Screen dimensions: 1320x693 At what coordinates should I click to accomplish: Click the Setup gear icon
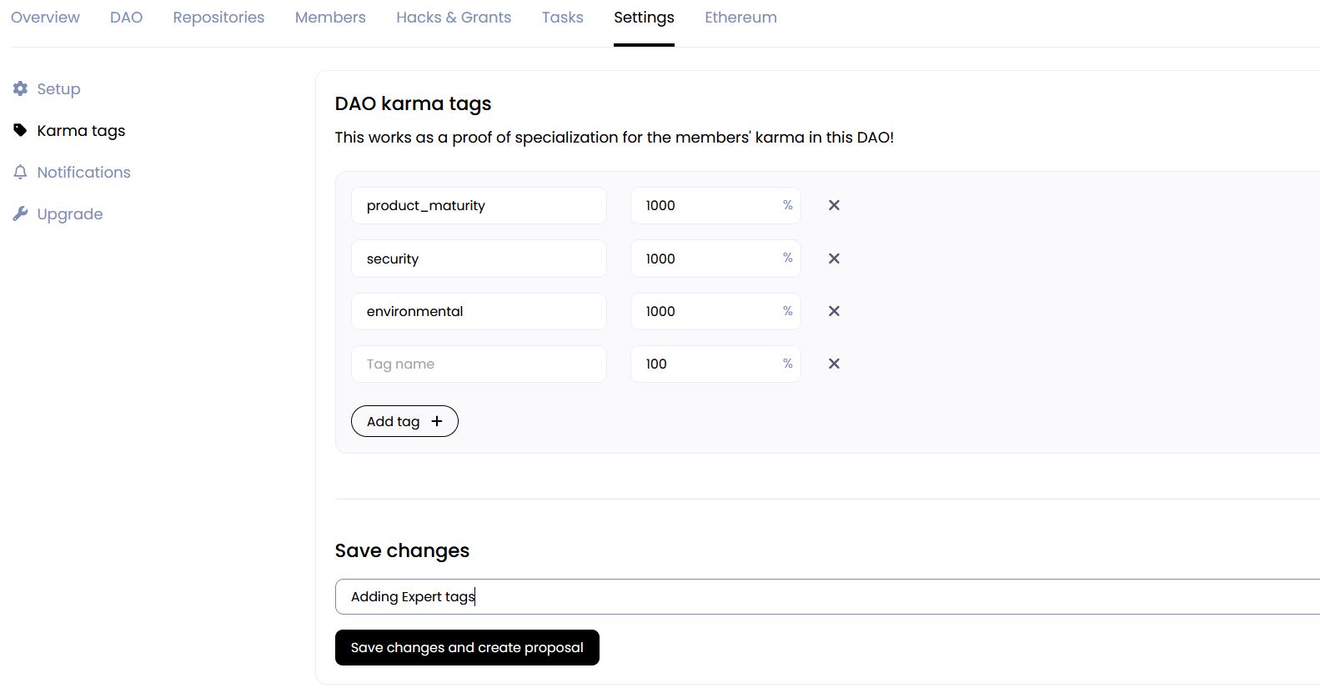[x=21, y=88]
